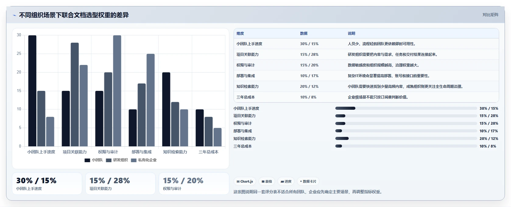Click the 数据 column header
Image resolution: width=511 pixels, height=207 pixels.
click(304, 34)
